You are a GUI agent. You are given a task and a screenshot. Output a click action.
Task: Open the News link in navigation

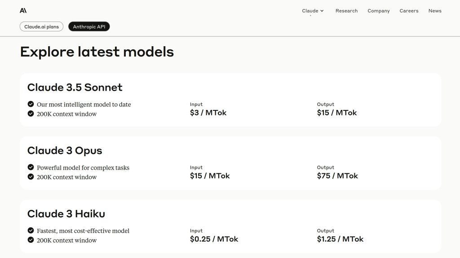(435, 11)
